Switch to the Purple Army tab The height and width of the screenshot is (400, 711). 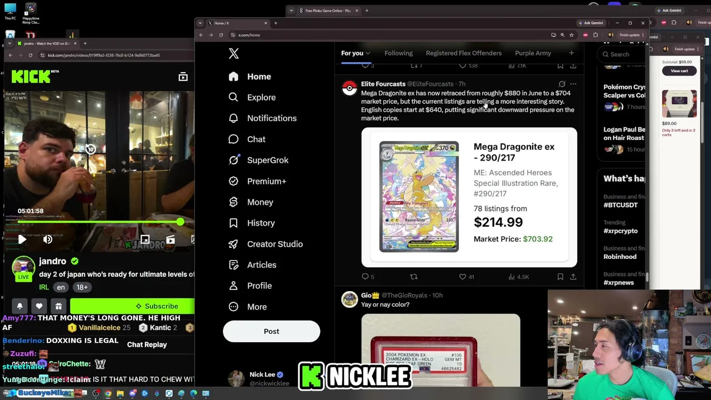(533, 53)
